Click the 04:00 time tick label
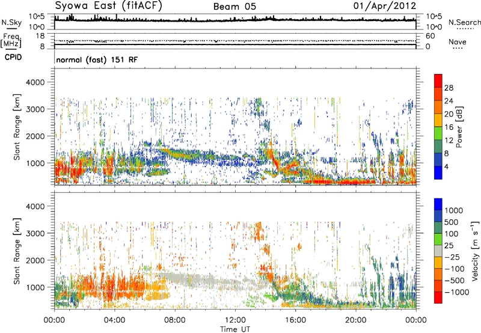The height and width of the screenshot is (333, 481). tap(114, 320)
